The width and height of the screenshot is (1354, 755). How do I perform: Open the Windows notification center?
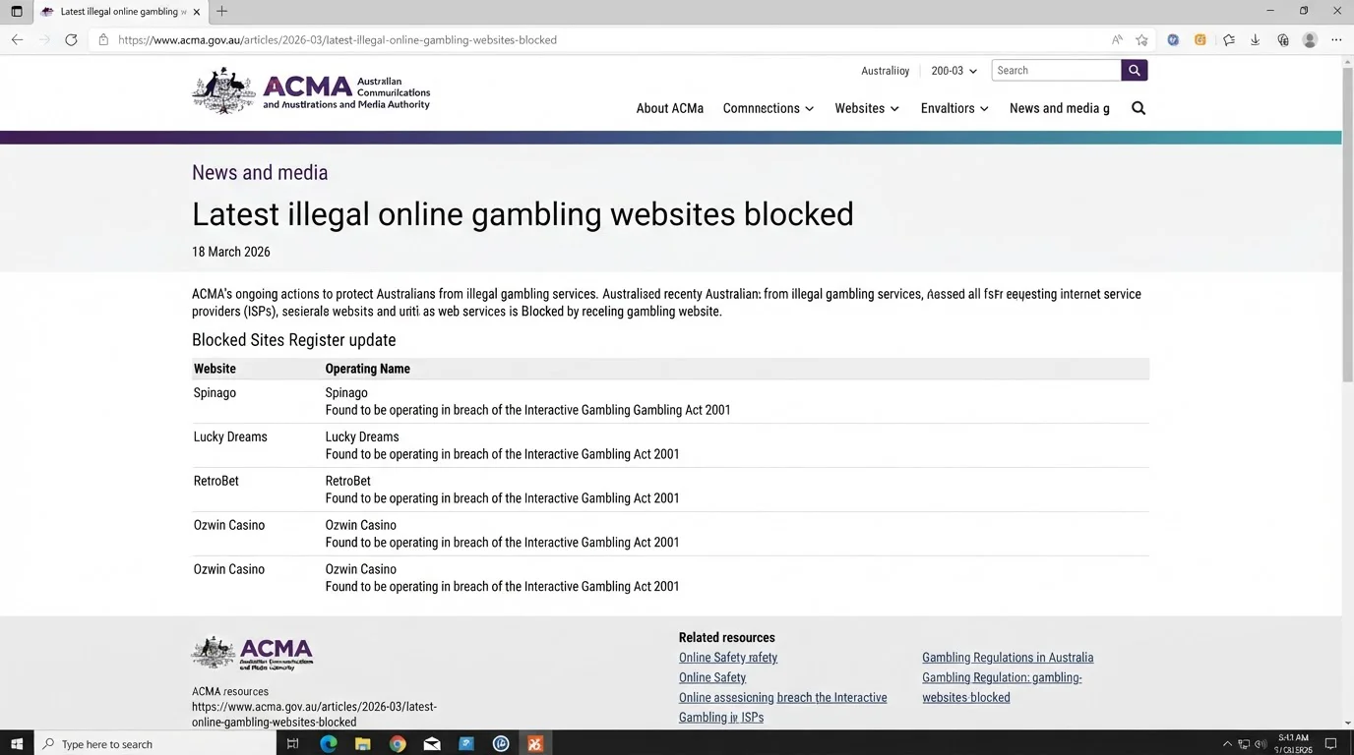[1330, 744]
